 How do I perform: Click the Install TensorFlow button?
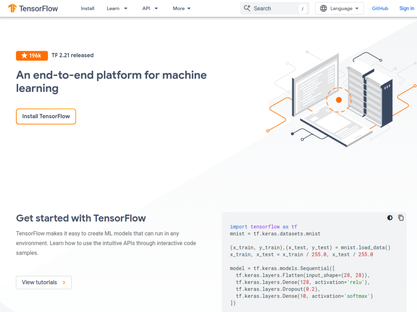pyautogui.click(x=46, y=117)
